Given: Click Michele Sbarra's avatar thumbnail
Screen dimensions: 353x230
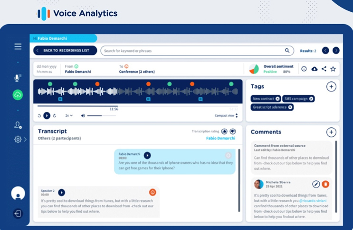Looking at the screenshot, I should pyautogui.click(x=258, y=184).
